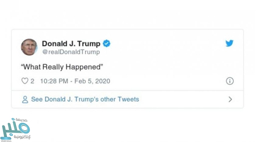The height and width of the screenshot is (142, 255).
Task: Click the Feb 5, 2020 date
Action: (93, 81)
